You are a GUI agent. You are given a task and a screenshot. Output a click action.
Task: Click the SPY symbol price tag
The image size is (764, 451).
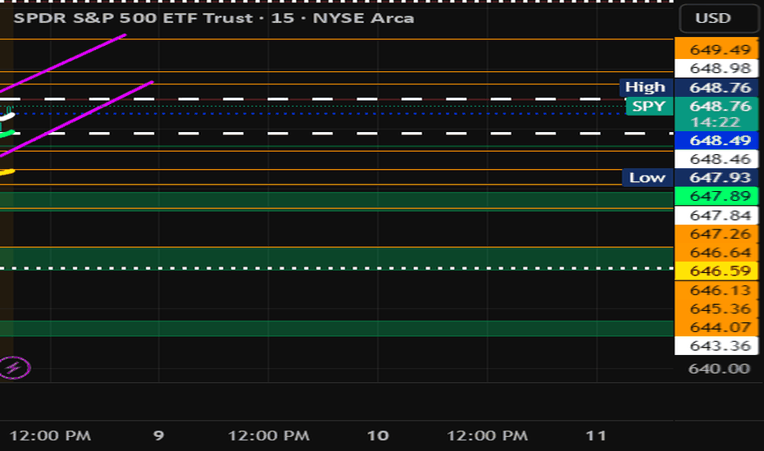[648, 106]
